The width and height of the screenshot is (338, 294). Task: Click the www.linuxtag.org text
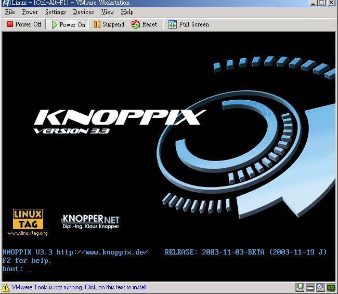coord(28,233)
